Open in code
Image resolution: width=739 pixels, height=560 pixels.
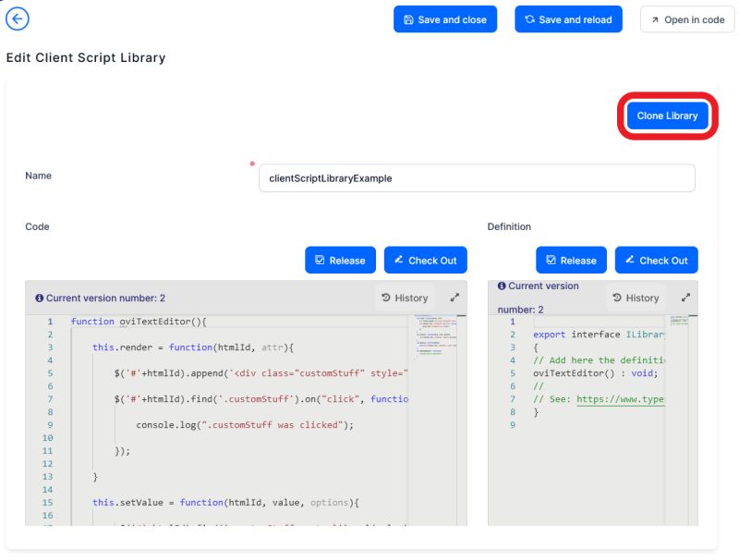tap(687, 18)
